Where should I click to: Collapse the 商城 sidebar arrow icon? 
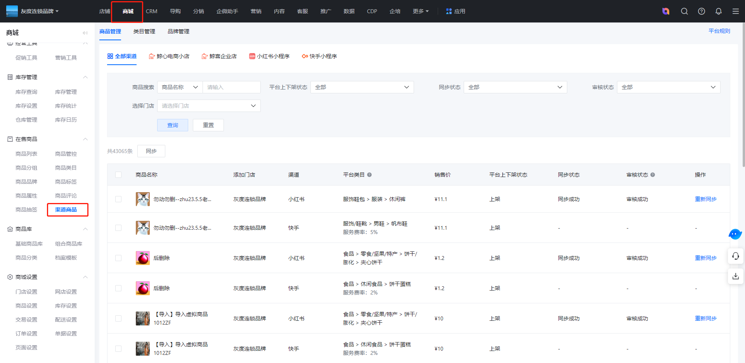coord(85,33)
